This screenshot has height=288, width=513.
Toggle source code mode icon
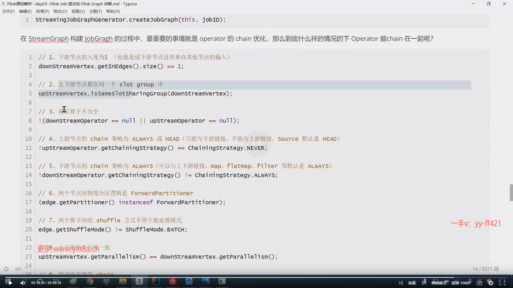(x=18, y=269)
